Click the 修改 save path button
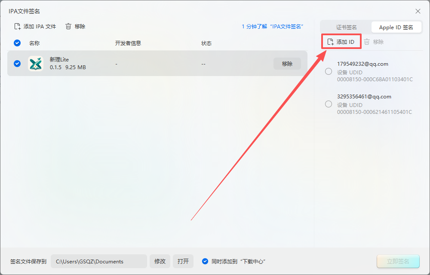This screenshot has width=430, height=275. pos(160,261)
